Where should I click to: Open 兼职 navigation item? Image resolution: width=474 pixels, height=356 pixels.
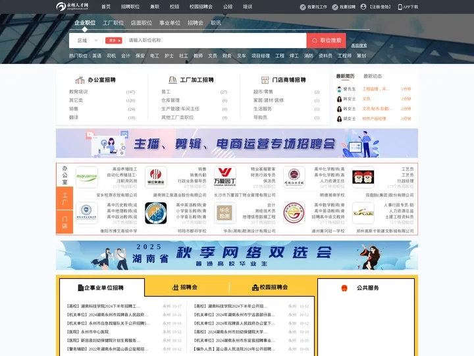pyautogui.click(x=155, y=7)
